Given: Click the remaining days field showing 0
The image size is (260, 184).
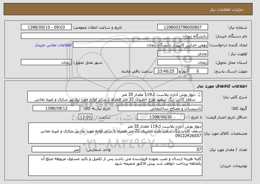Looking at the screenshot, I should [x=198, y=71].
